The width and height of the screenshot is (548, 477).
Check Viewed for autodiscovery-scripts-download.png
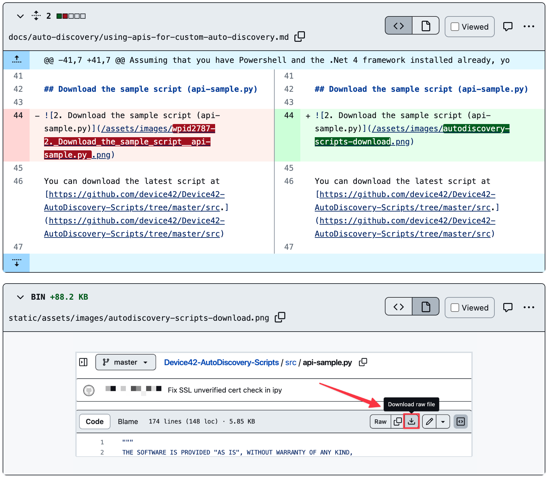(455, 308)
